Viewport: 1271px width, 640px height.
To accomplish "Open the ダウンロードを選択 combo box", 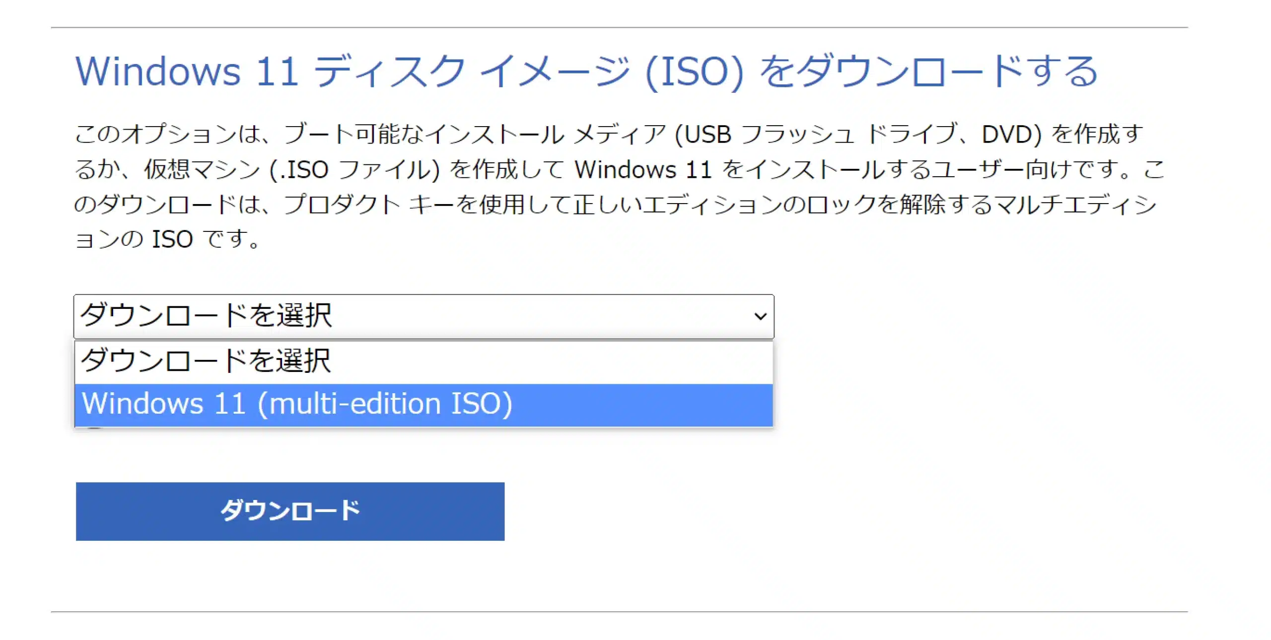I will point(423,316).
